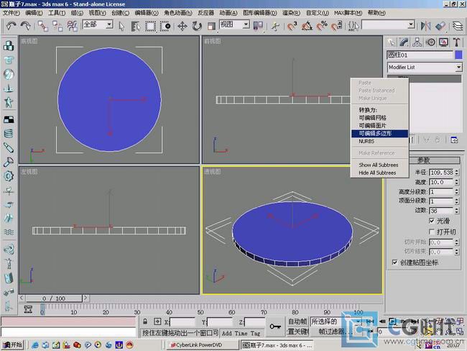Screen dimensions: 467x351
Task: Toggle the Percent Snap icon
Action: point(322,26)
